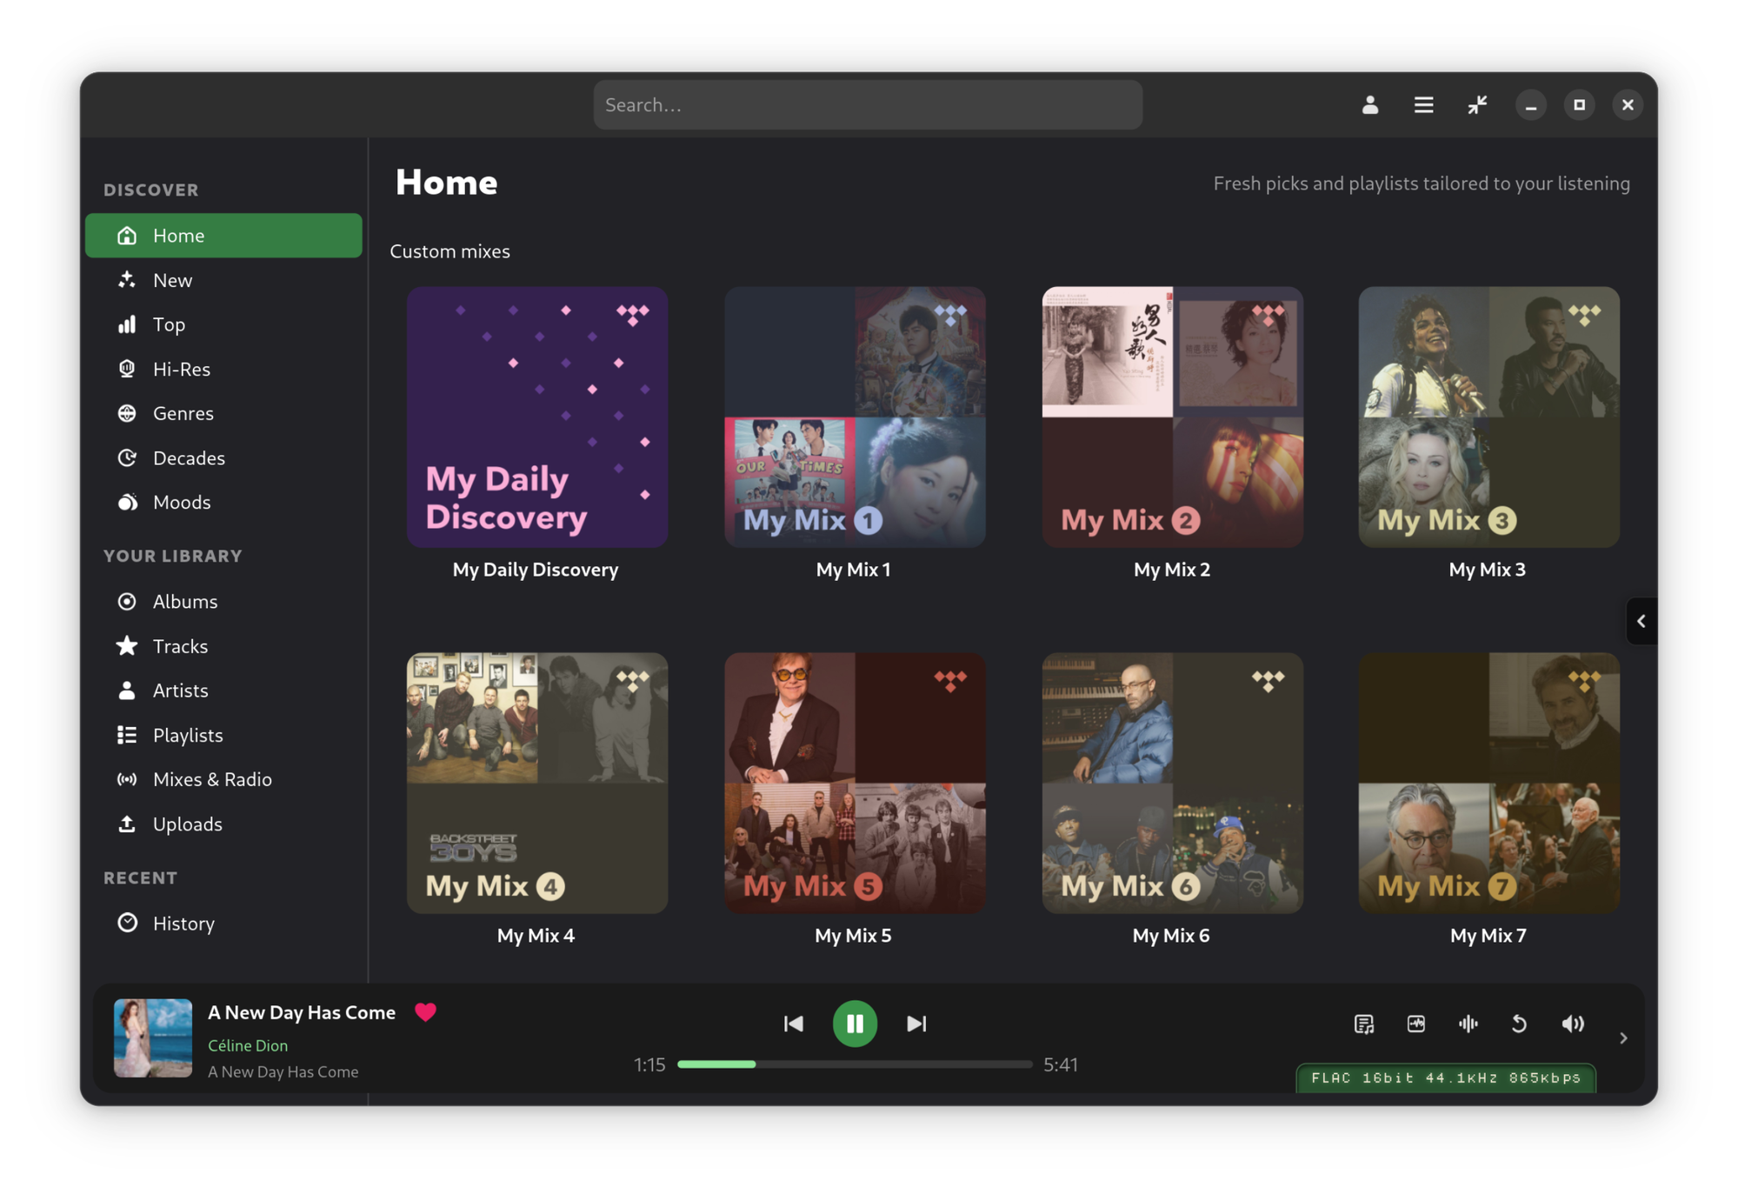1738x1194 pixels.
Task: Seek on the song progress bar
Action: pyautogui.click(x=855, y=1064)
